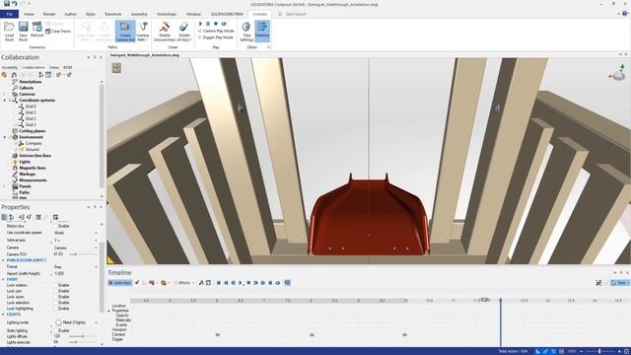The width and height of the screenshot is (631, 355).
Task: Open the File menu
Action: [x=9, y=14]
